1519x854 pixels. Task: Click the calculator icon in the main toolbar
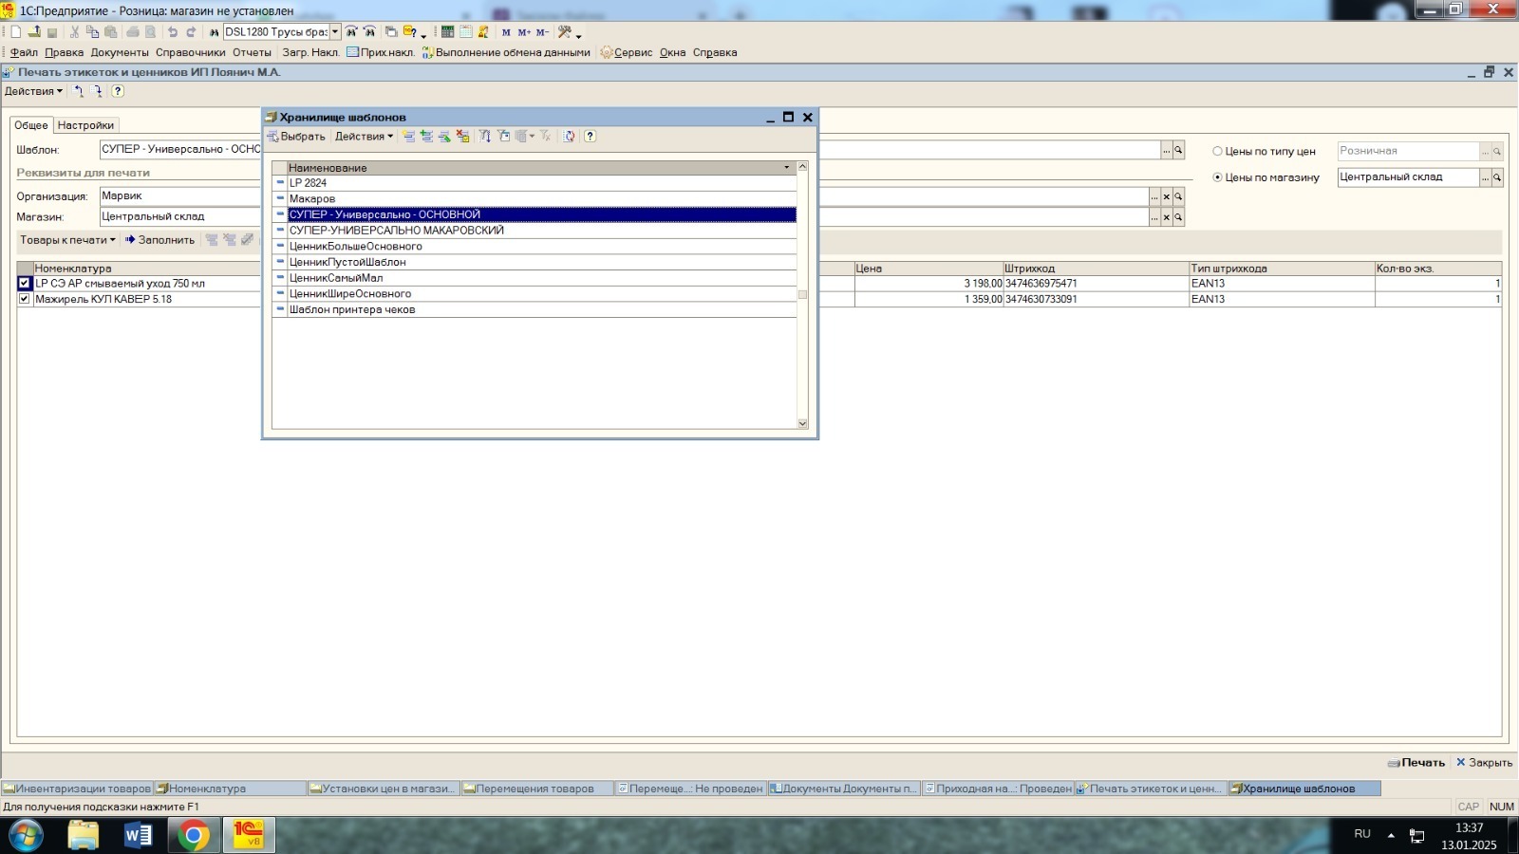(447, 32)
